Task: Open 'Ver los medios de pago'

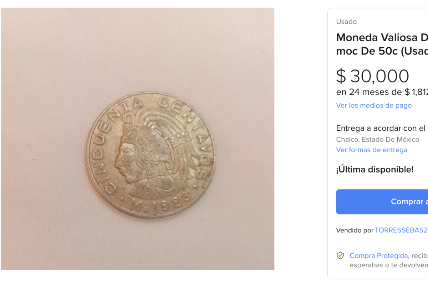Action: pos(374,105)
